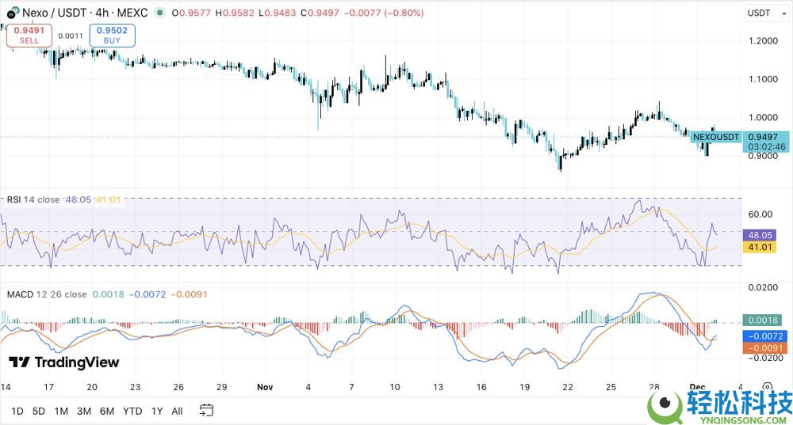793x425 pixels.
Task: Click the Nov label on time axis
Action: coord(265,388)
